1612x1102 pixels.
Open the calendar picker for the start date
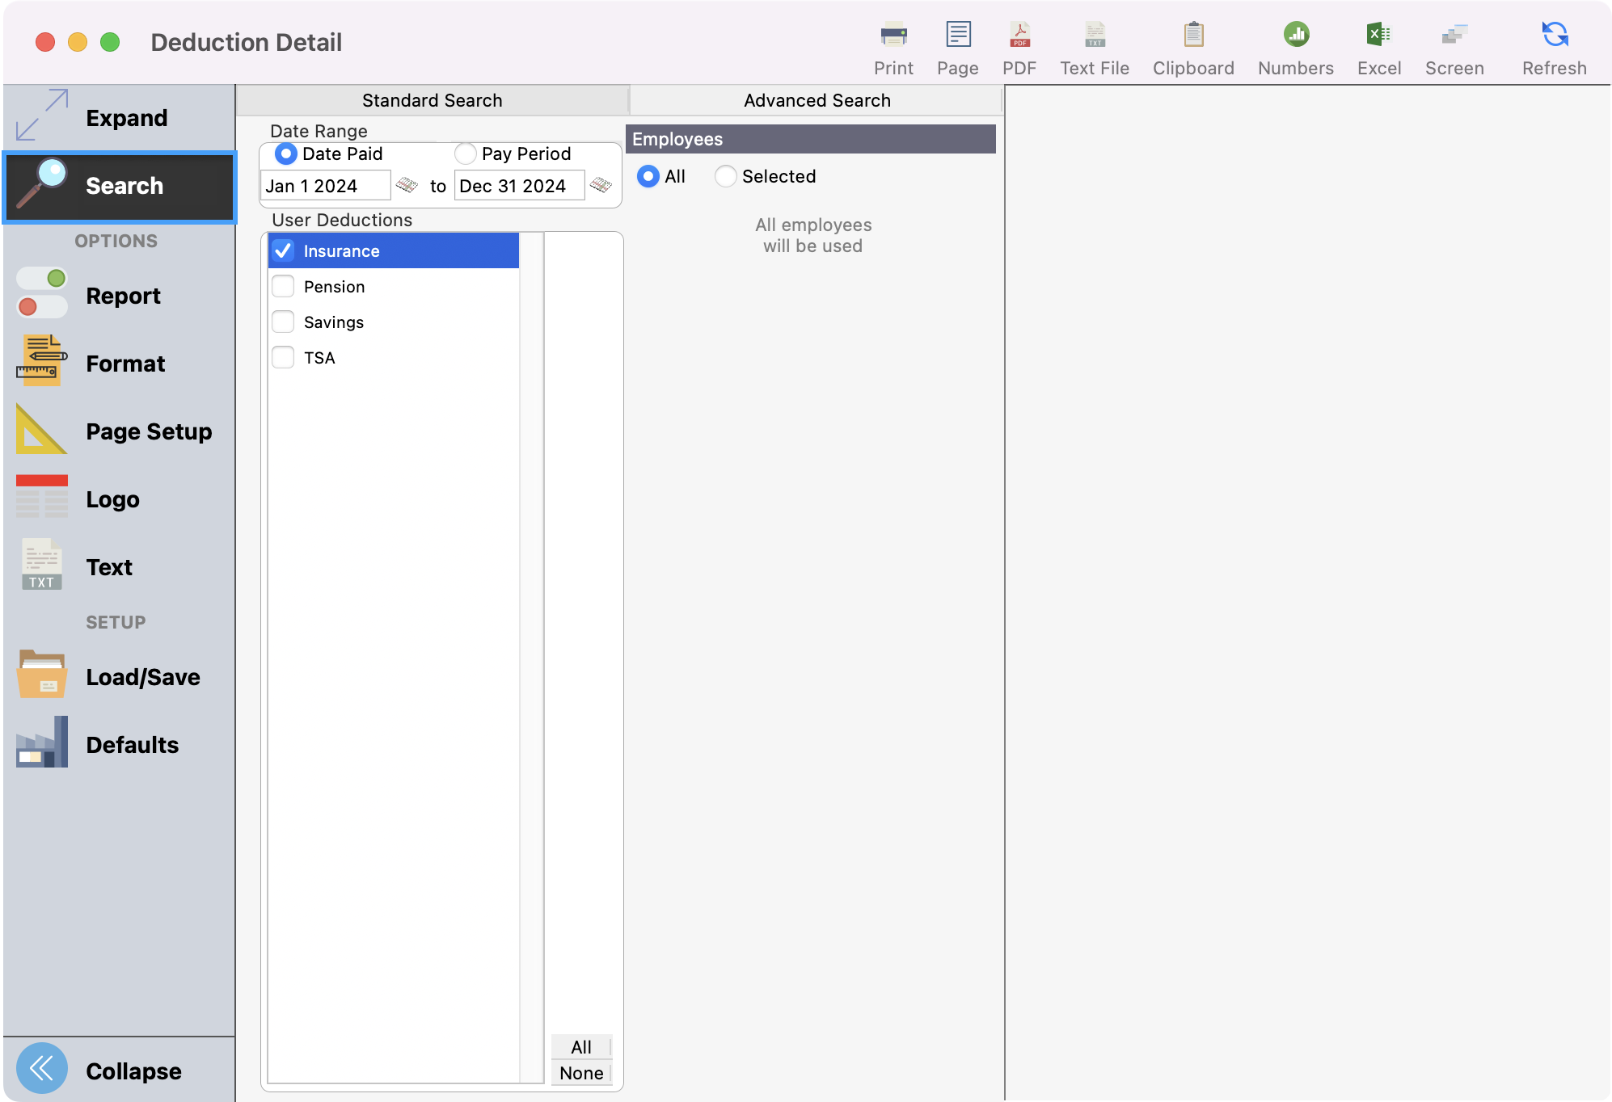(x=407, y=185)
